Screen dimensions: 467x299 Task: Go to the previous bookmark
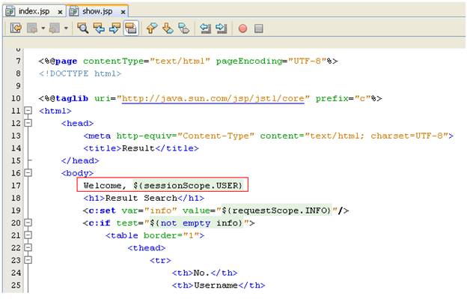tap(152, 28)
